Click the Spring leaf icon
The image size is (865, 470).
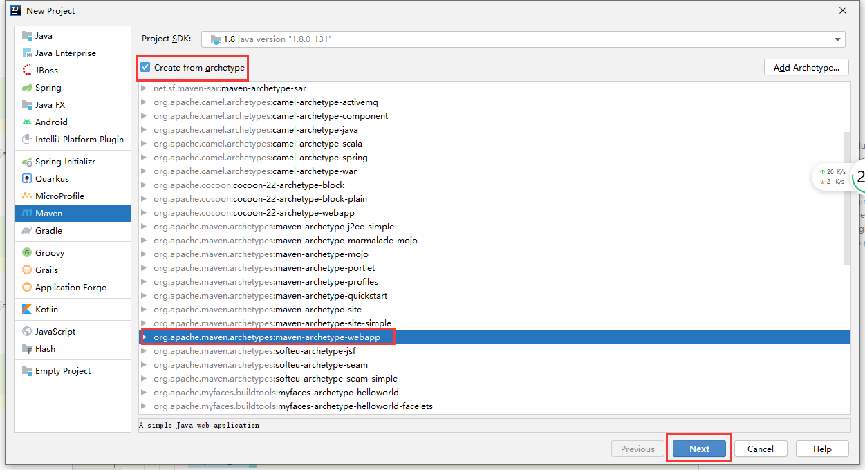(27, 88)
